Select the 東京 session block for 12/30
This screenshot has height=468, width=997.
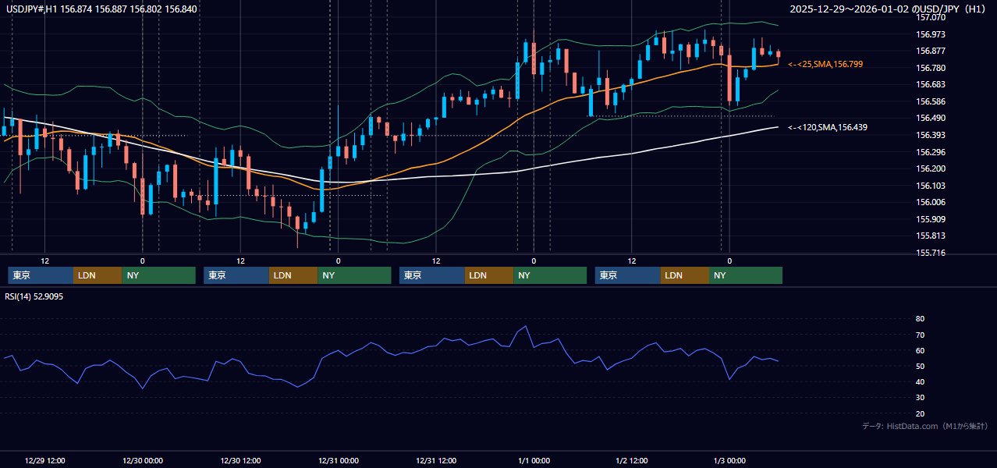point(236,275)
